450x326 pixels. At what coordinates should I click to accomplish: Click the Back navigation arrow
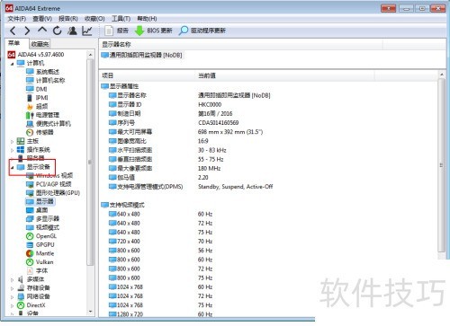tap(13, 31)
